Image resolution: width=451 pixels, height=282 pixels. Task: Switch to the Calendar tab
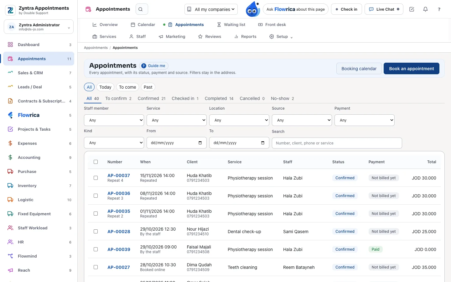[143, 24]
